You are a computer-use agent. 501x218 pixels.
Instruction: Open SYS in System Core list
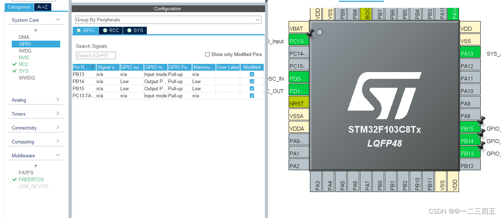pyautogui.click(x=24, y=71)
